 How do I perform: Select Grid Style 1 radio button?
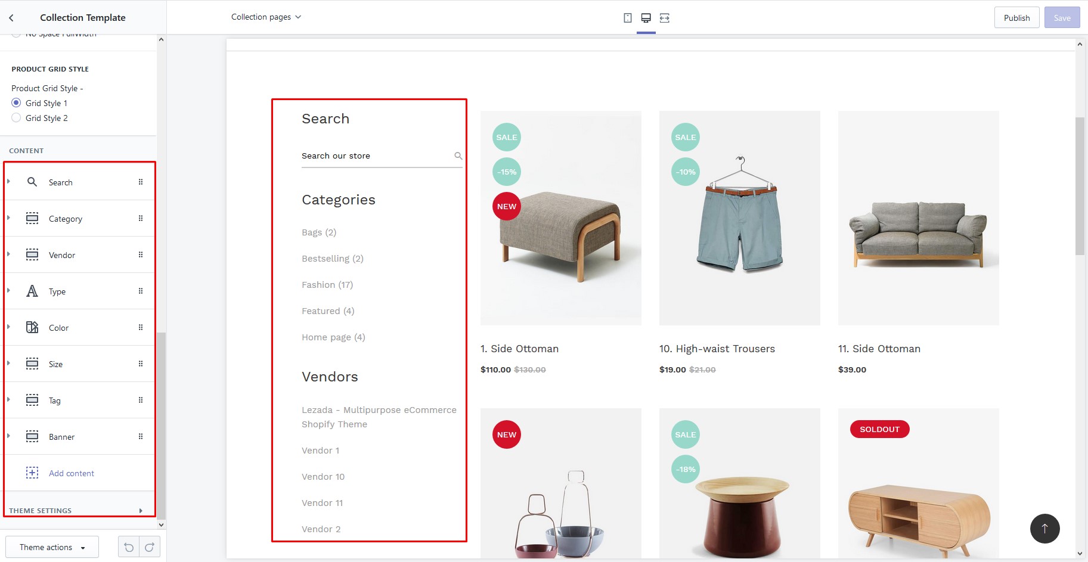pos(17,103)
